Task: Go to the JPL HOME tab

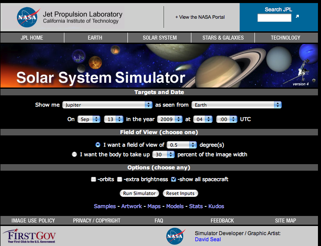Action: [x=32, y=38]
